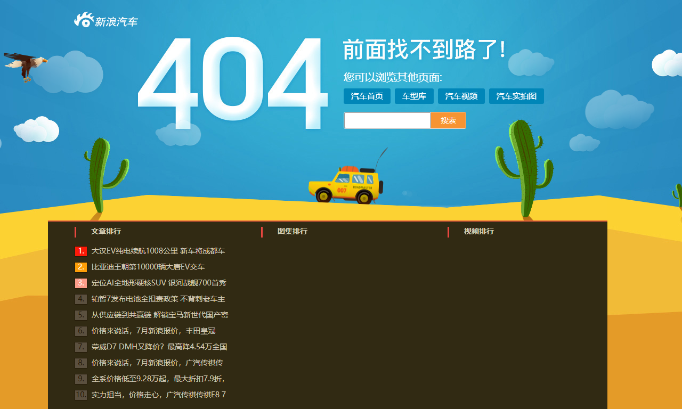Open the 汽车首页 link
The height and width of the screenshot is (409, 682).
(x=367, y=96)
